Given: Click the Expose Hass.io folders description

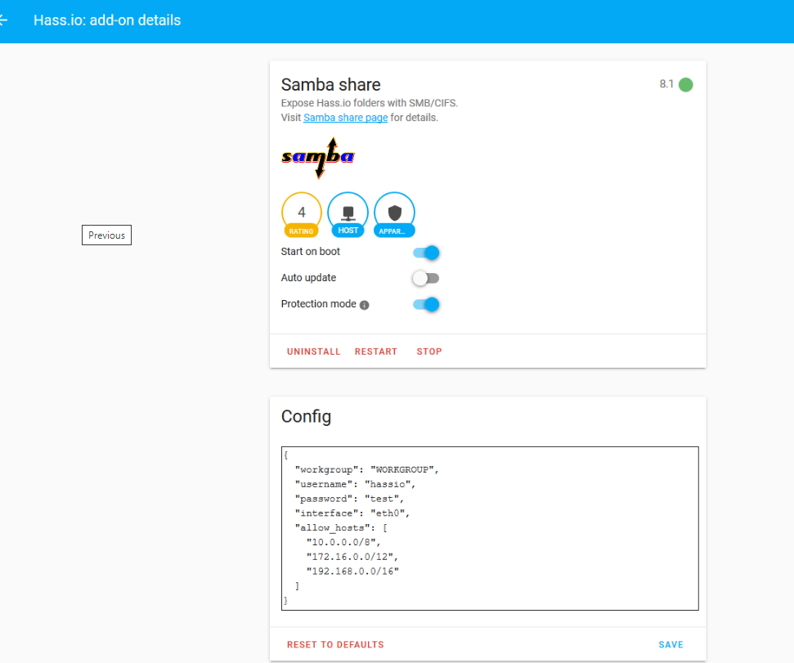Looking at the screenshot, I should tap(369, 103).
